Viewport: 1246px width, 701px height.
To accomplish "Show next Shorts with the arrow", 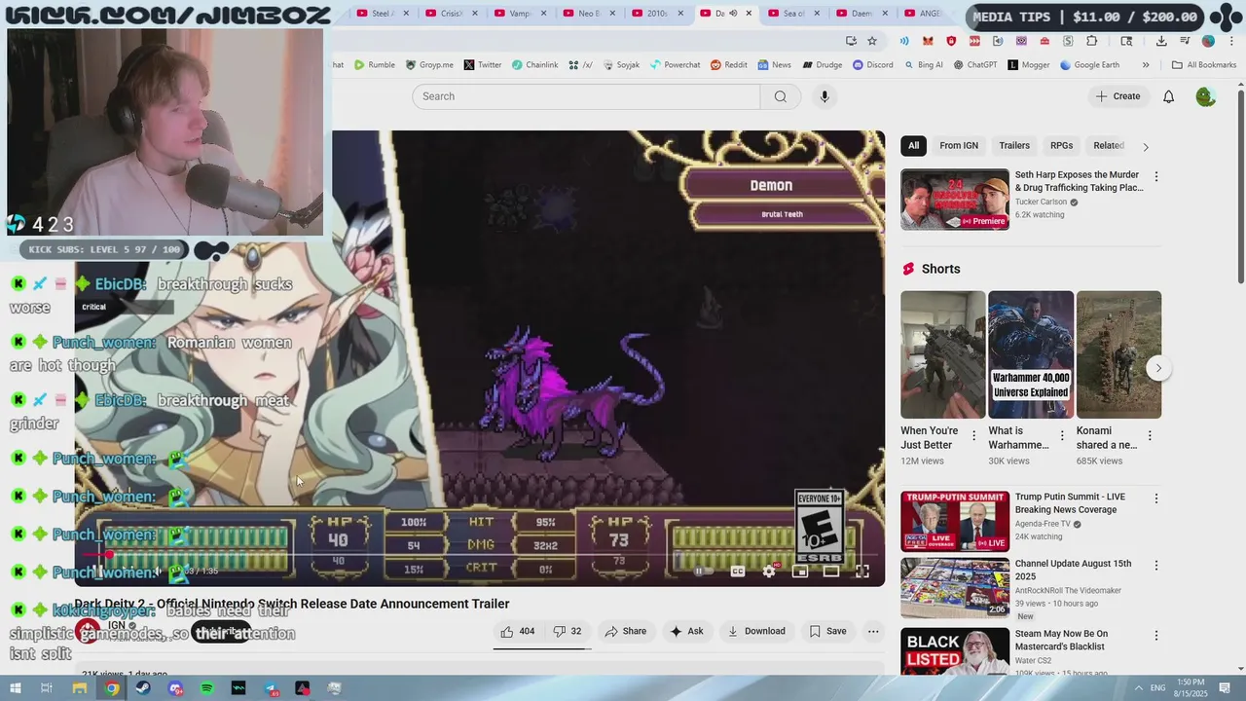I will point(1158,368).
